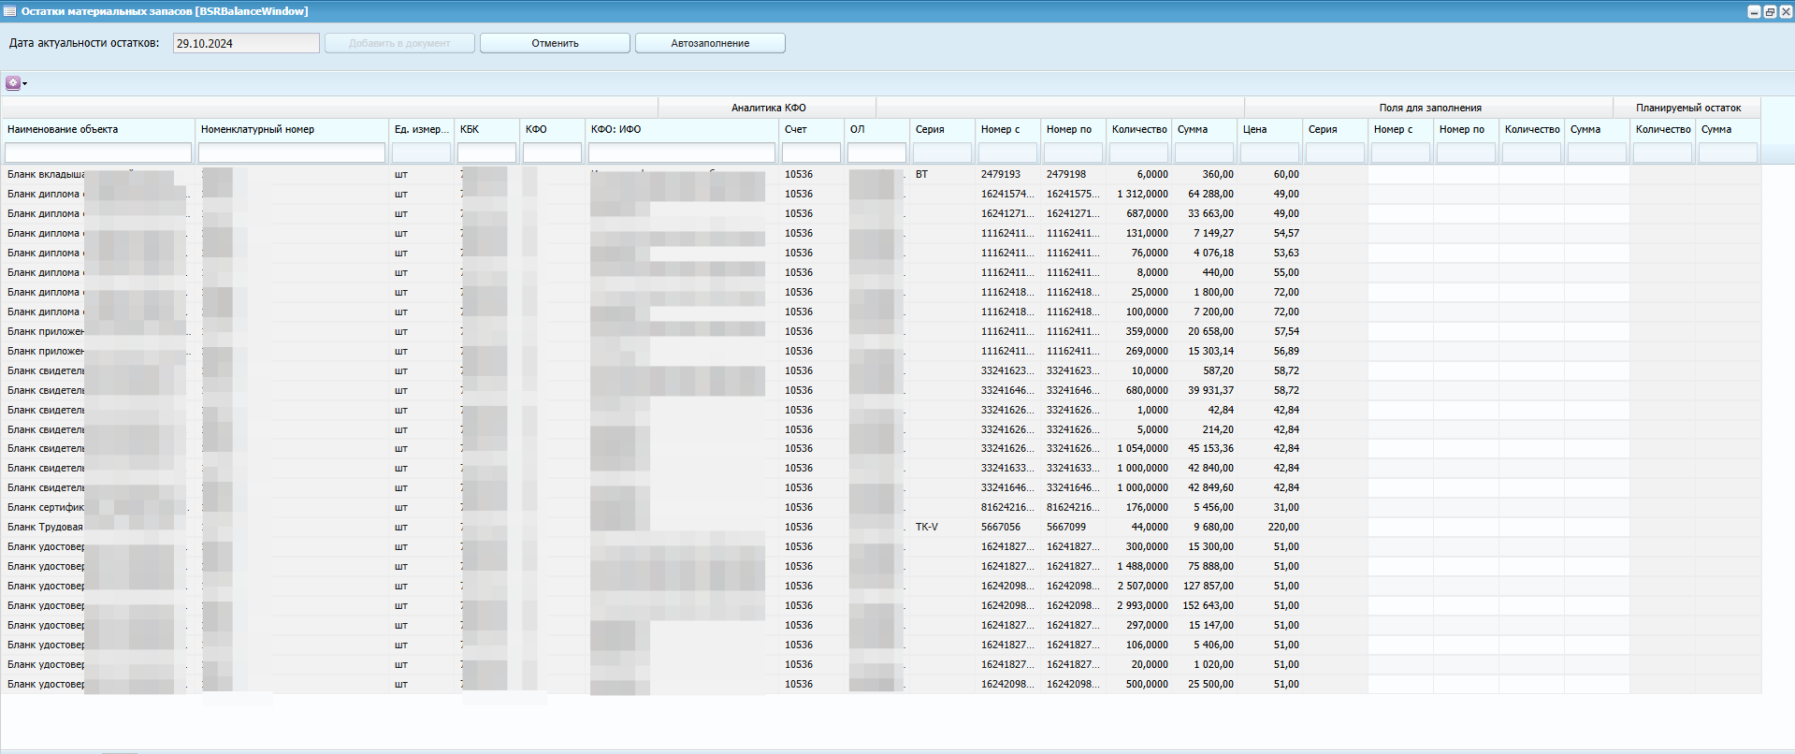Viewport: 1795px width, 754px height.
Task: Click the Отменить button
Action: [x=555, y=43]
